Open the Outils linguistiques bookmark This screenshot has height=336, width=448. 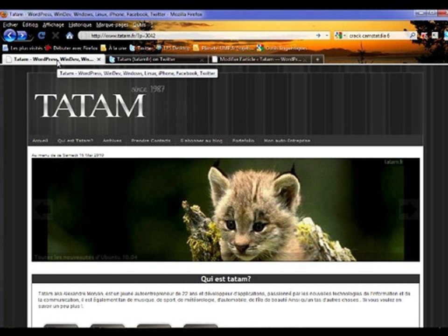(282, 48)
